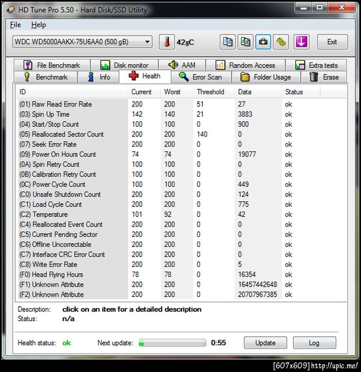This screenshot has height=372, width=361.
Task: Click the HD Tune Pro title bar icon
Action: [10, 10]
